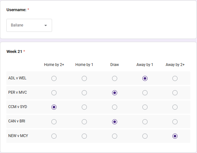197x153 pixels.
Task: Click the selected Draw option for PER v MVC
Action: 115,93
